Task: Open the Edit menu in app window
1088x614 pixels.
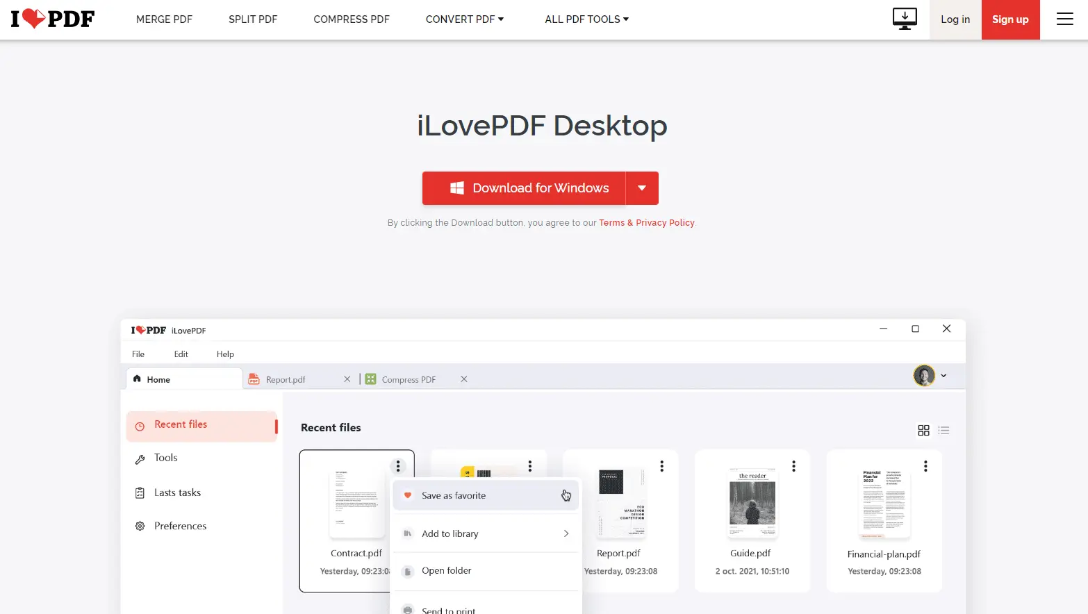Action: 181,354
